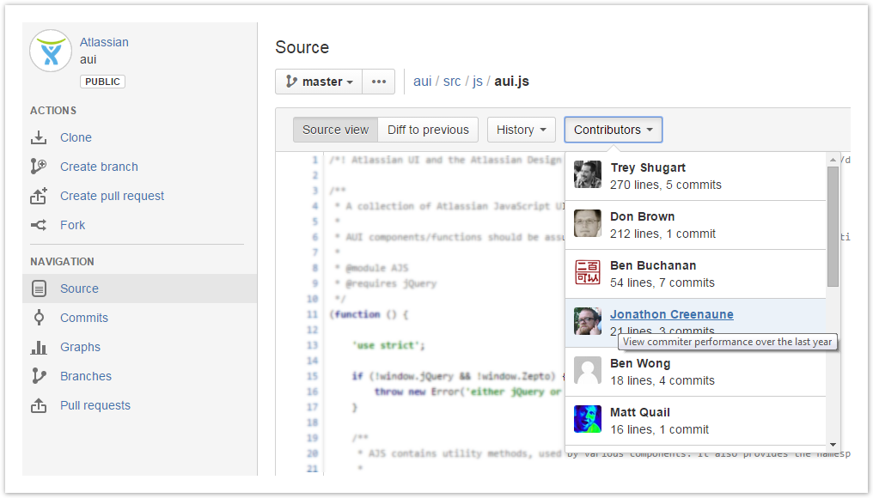Switch to Diff to previous view
The image size is (873, 498).
(x=428, y=130)
